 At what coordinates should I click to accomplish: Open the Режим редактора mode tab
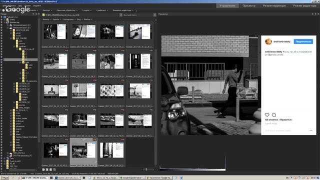click(304, 5)
